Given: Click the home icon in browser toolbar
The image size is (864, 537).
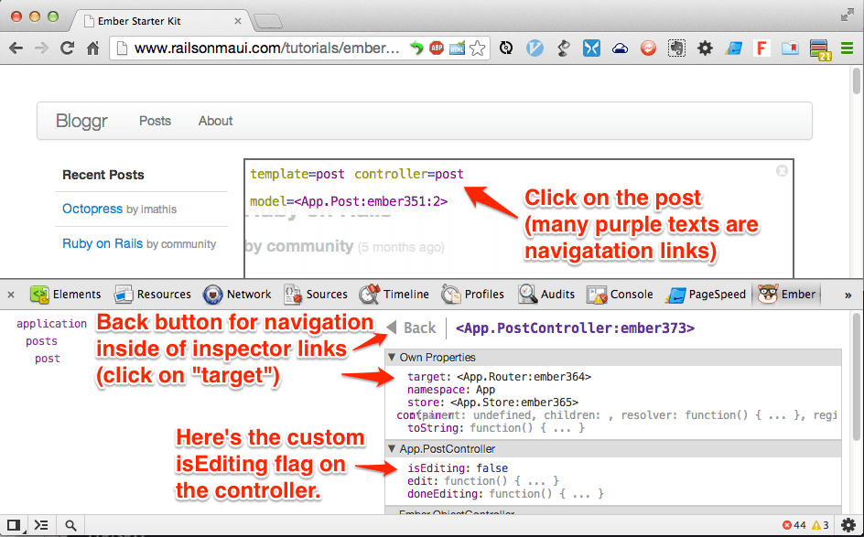Looking at the screenshot, I should (x=92, y=48).
